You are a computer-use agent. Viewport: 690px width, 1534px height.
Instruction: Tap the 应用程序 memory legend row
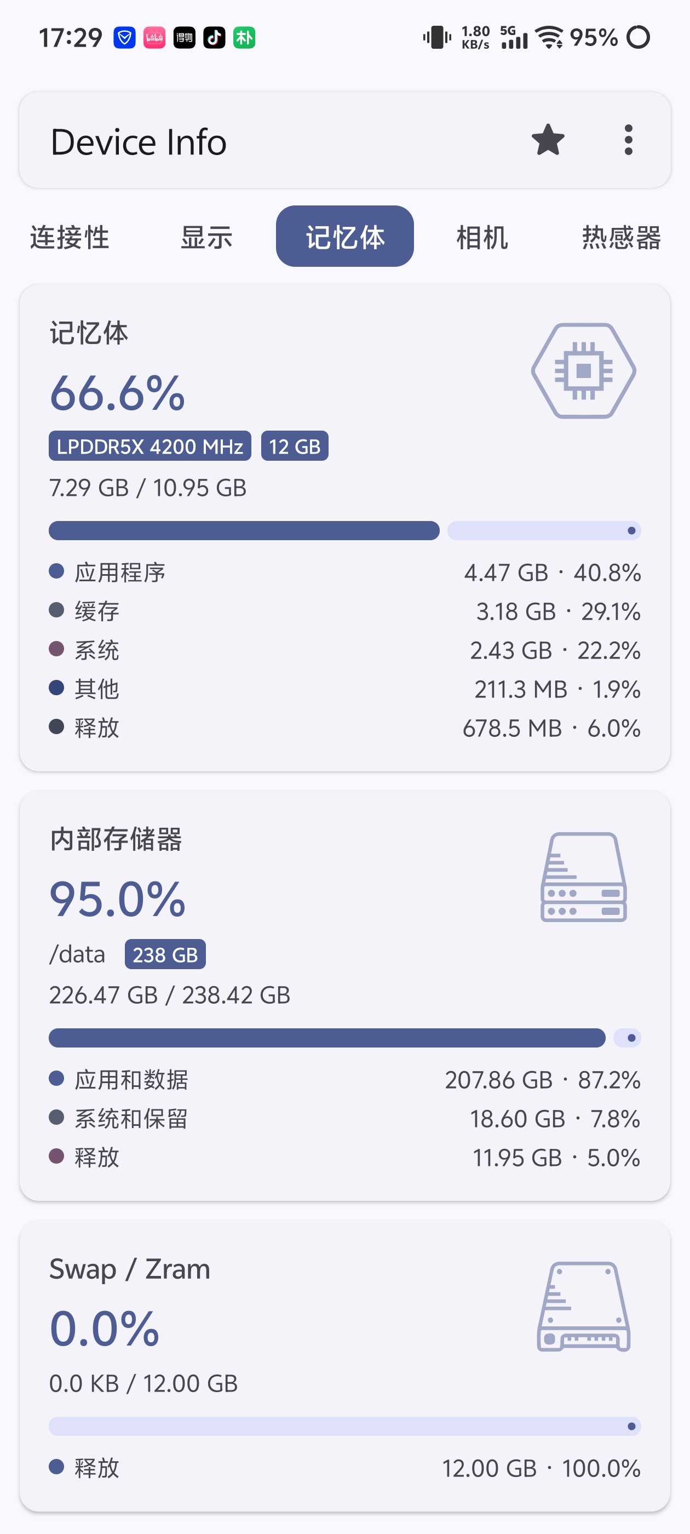pos(344,573)
